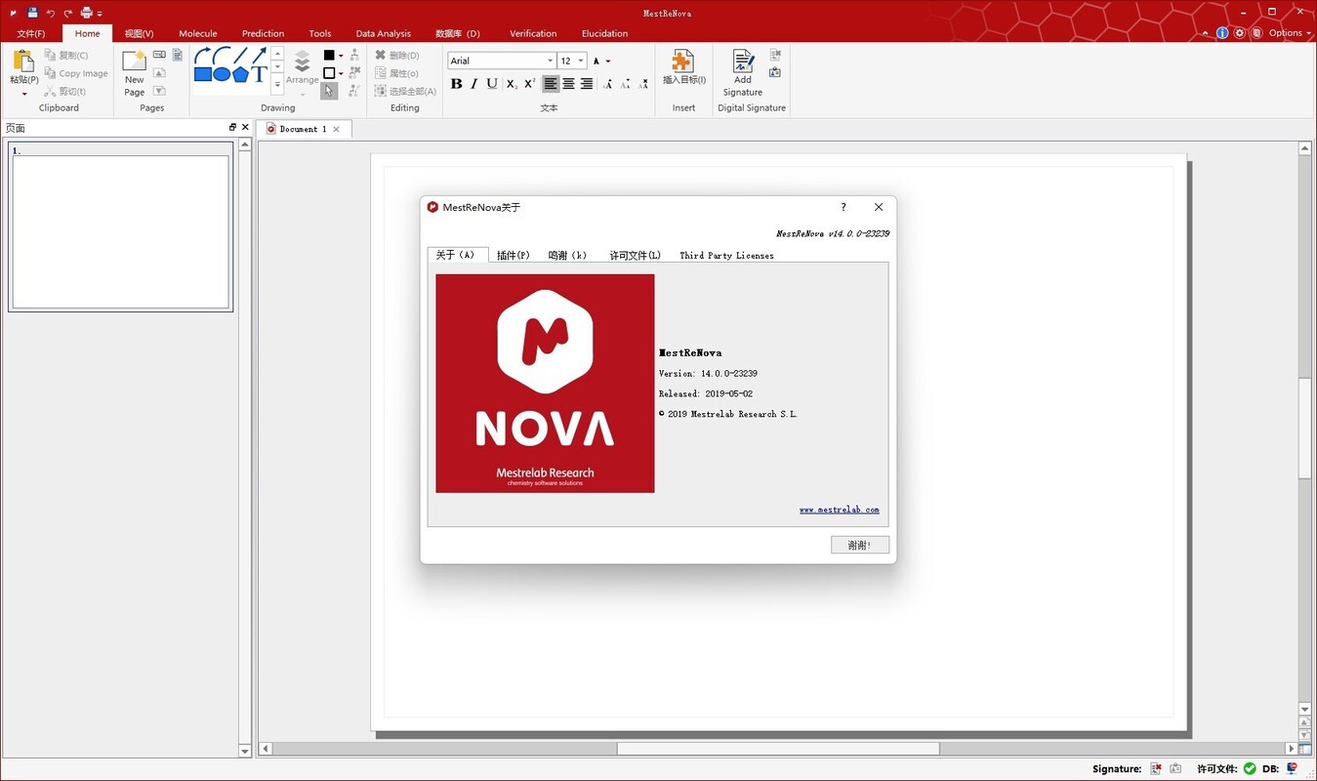The width and height of the screenshot is (1317, 781).
Task: Select the straight line drawing tool
Action: pyautogui.click(x=240, y=56)
